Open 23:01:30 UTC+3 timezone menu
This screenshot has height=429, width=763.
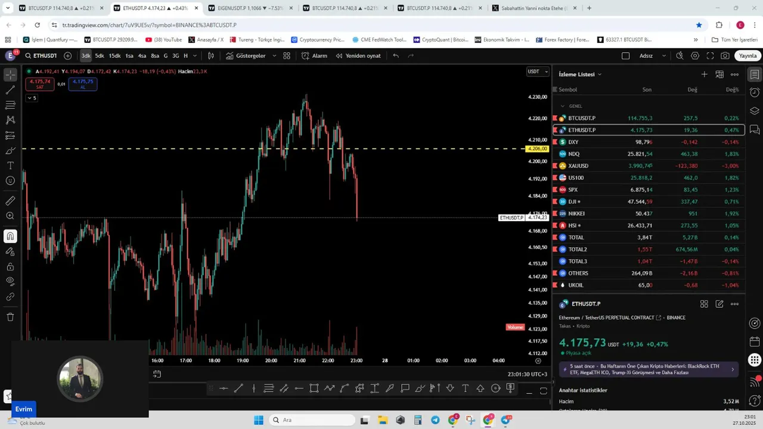coord(527,374)
